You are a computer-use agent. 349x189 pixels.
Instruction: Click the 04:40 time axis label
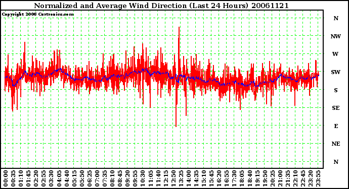(x=67, y=178)
